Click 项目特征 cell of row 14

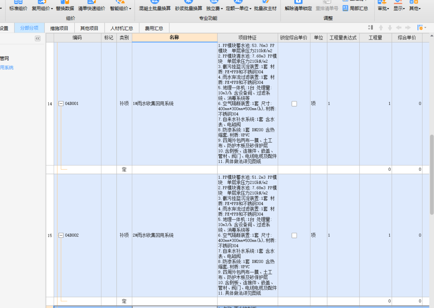click(x=247, y=104)
